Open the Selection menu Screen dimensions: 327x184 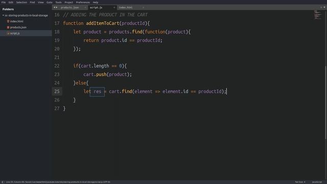[21, 2]
